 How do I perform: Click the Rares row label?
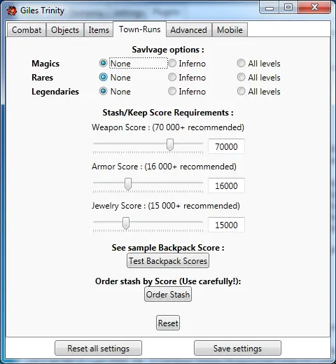coord(43,78)
